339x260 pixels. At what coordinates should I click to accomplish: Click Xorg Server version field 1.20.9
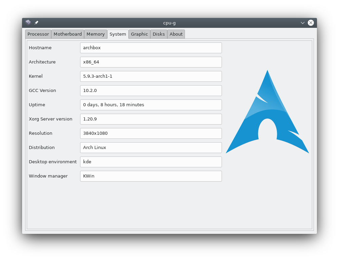[151, 119]
